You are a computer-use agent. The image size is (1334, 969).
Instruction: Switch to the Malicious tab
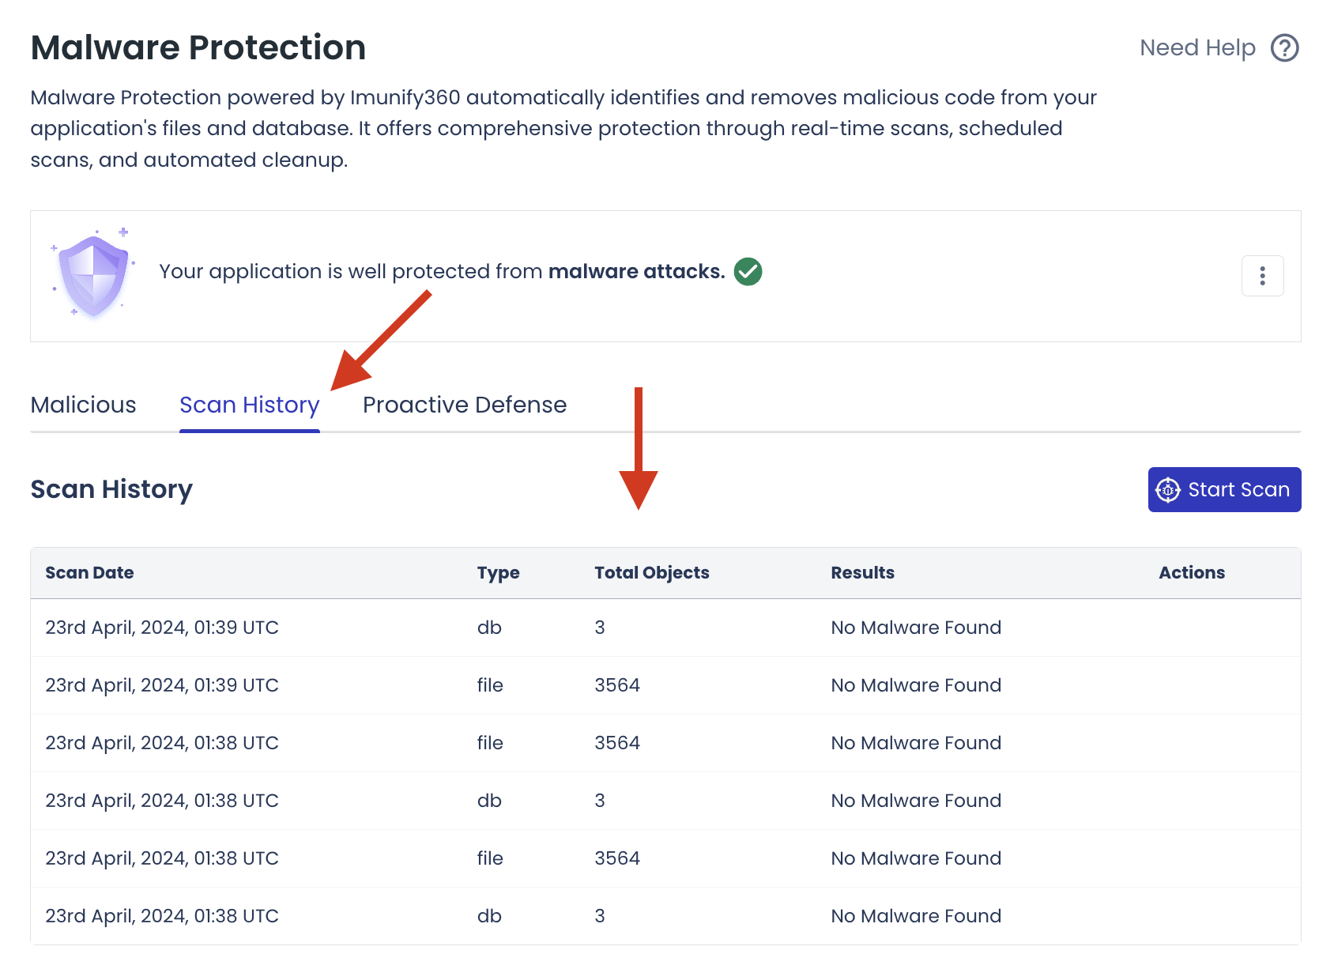pos(83,405)
